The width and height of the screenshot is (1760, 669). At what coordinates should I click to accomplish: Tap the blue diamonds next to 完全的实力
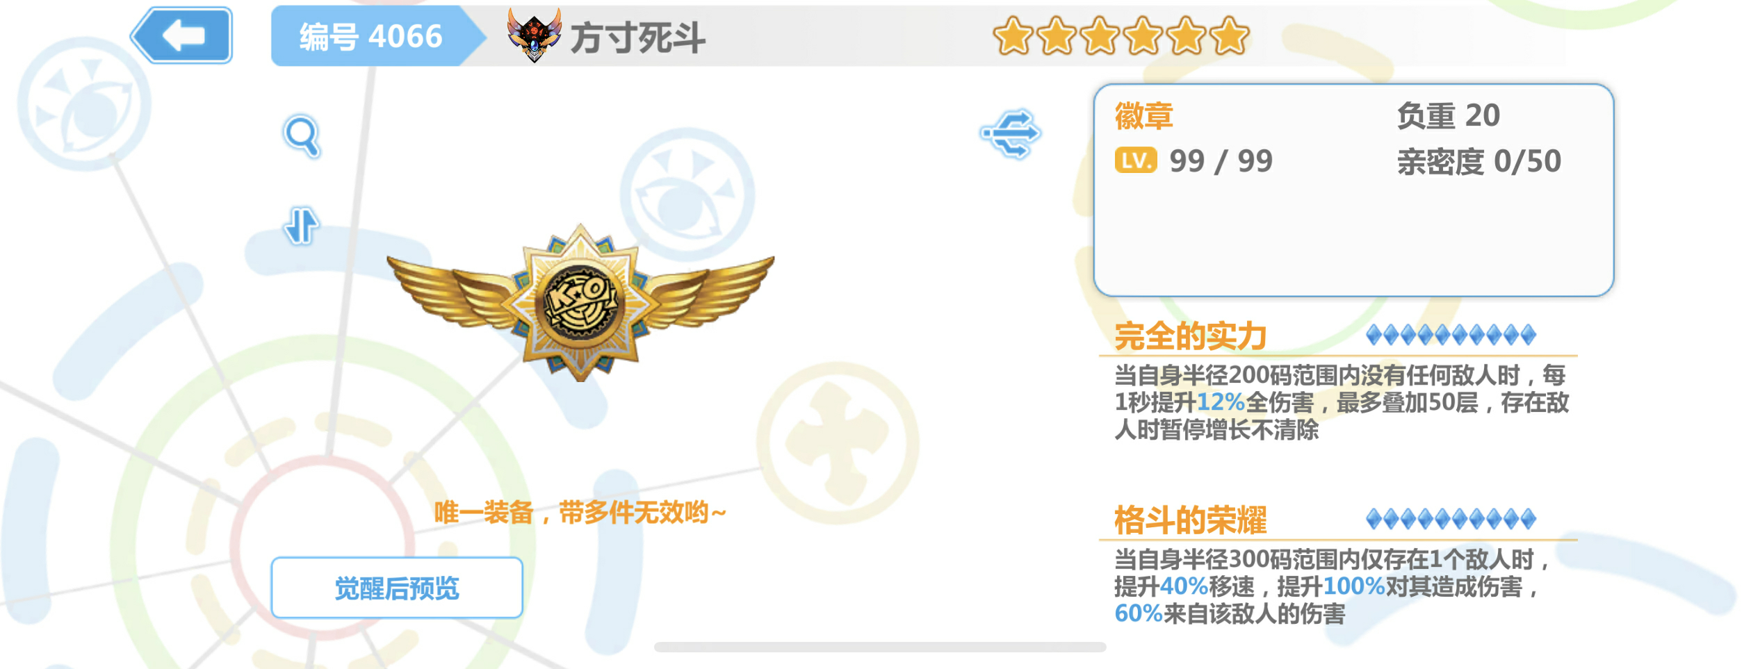(x=1451, y=335)
